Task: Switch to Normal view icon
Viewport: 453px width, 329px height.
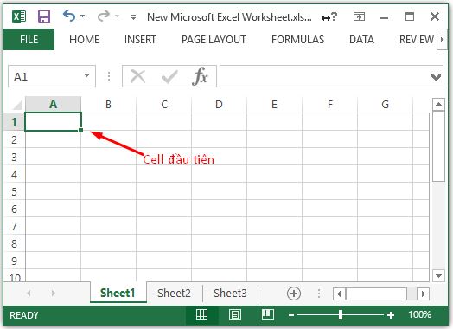Action: (x=201, y=314)
